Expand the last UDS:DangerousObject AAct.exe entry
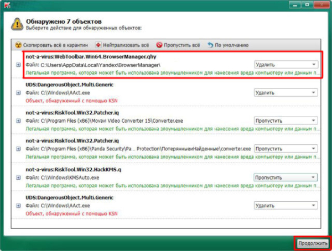Screen dimensions: 332x251 18,206
